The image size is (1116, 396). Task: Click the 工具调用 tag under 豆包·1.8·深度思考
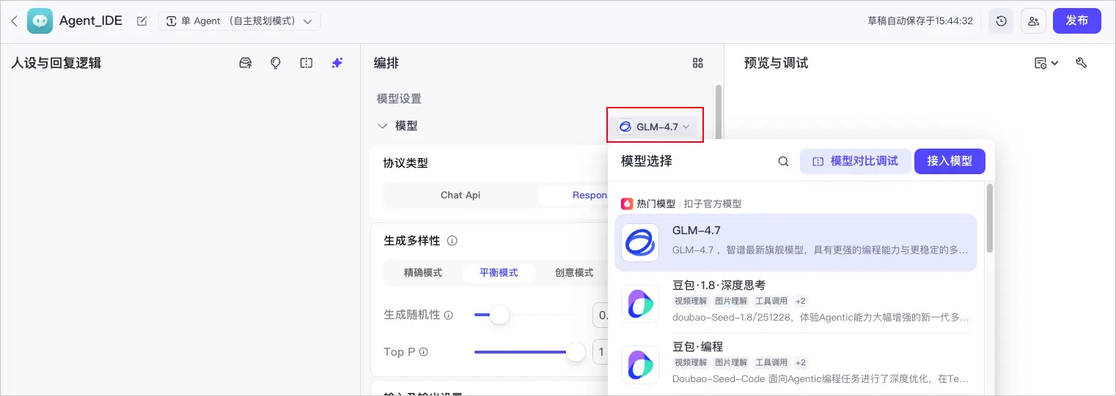[x=771, y=301]
